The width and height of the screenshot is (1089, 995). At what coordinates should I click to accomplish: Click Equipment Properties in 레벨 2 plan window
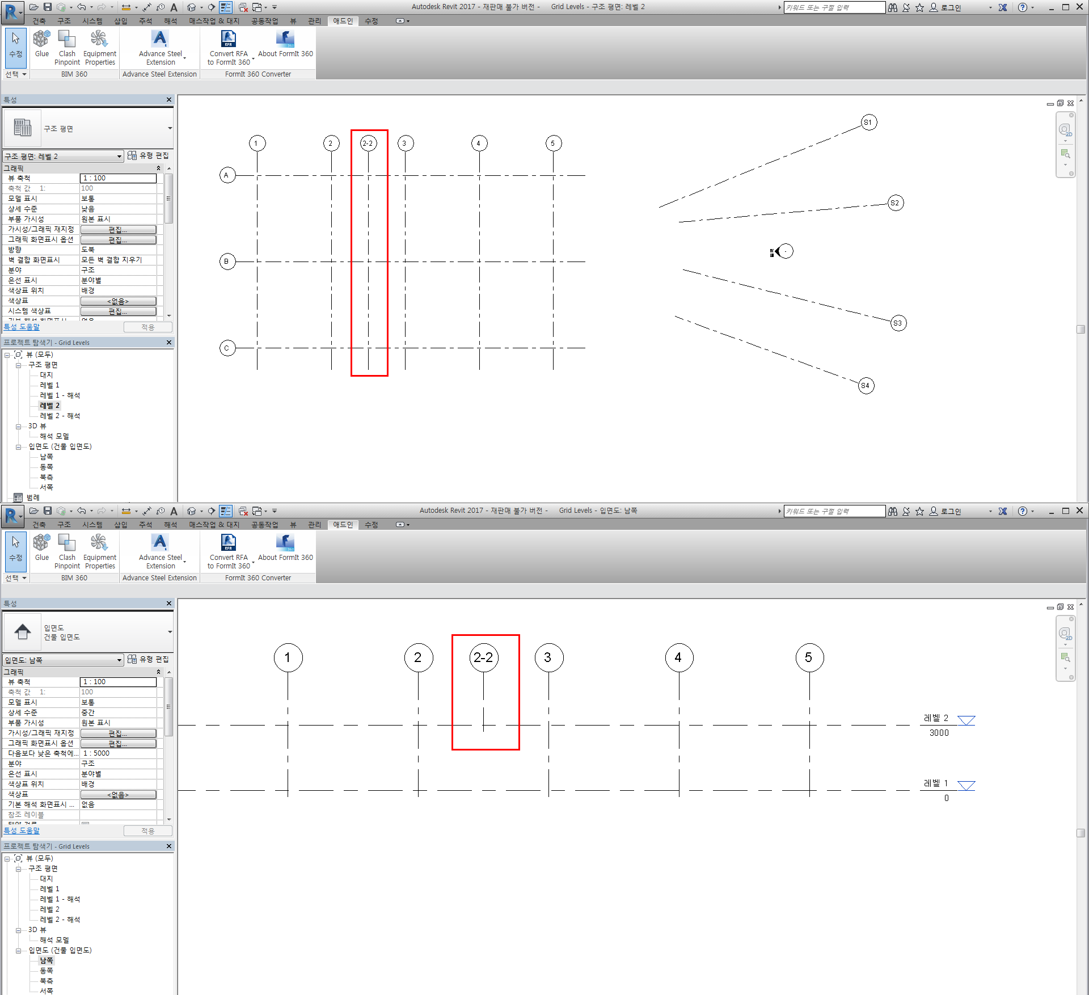(x=99, y=40)
